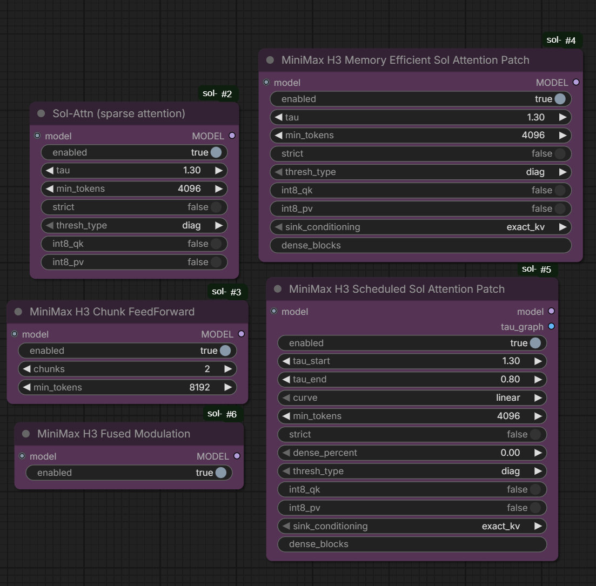Click the tau_graph output socket
Image resolution: width=596 pixels, height=586 pixels.
[552, 326]
